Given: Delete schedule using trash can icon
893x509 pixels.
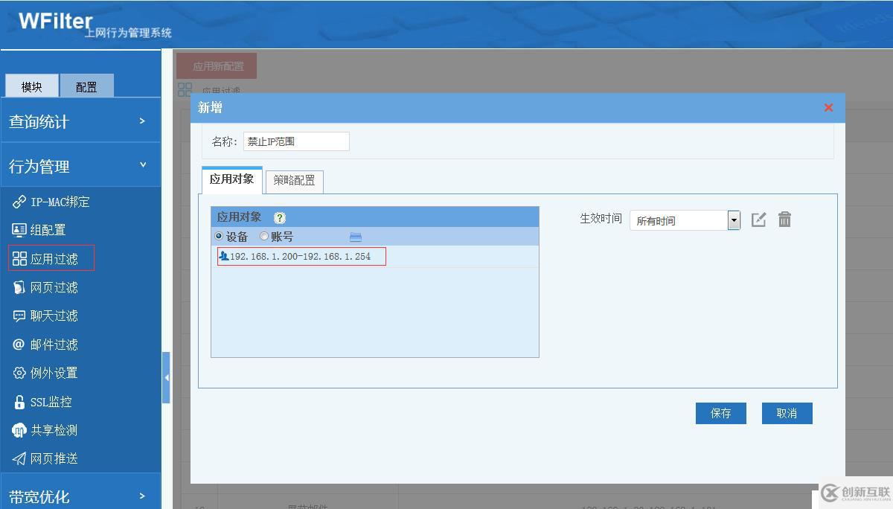Looking at the screenshot, I should [784, 220].
